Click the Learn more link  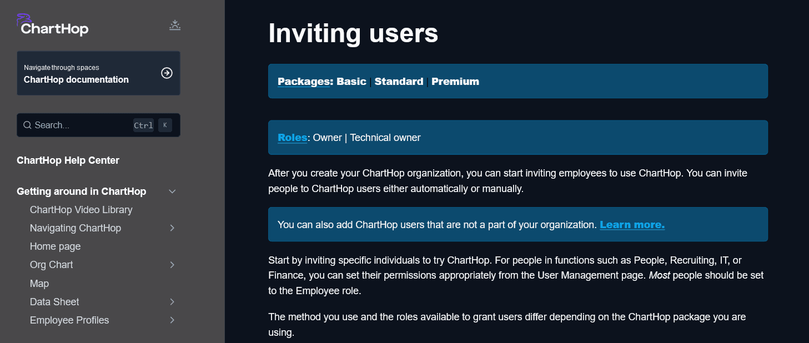(632, 225)
